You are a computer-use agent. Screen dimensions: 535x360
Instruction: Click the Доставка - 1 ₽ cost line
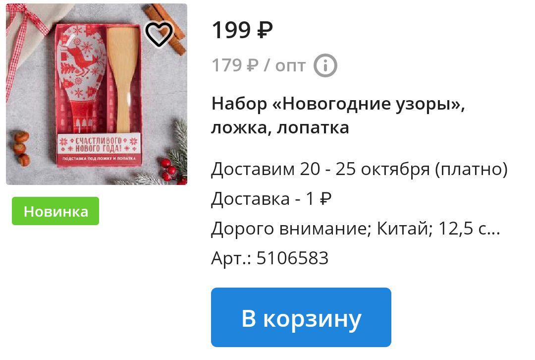click(x=271, y=198)
